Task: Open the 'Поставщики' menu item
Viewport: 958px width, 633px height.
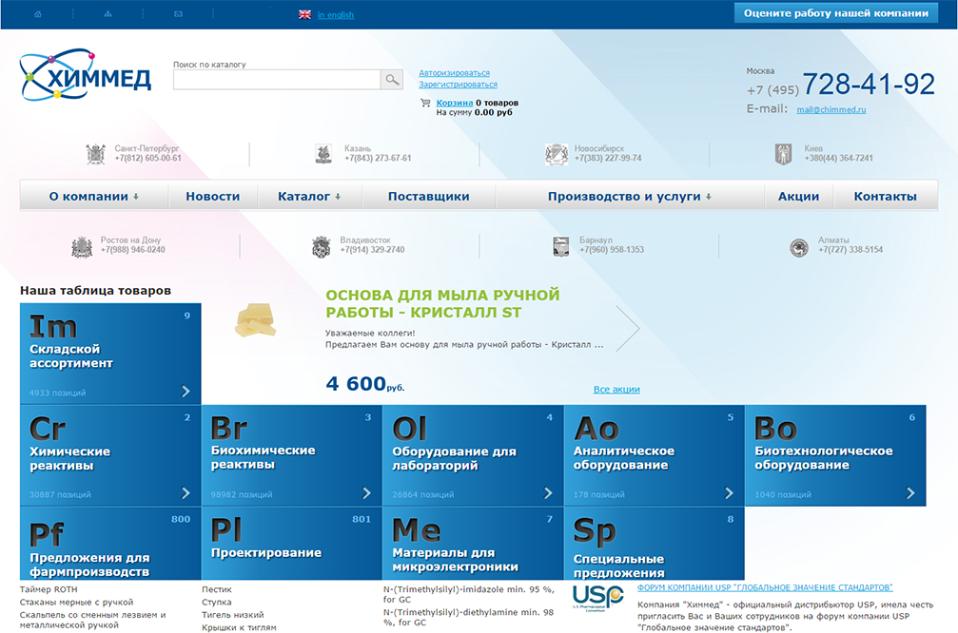Action: click(429, 196)
